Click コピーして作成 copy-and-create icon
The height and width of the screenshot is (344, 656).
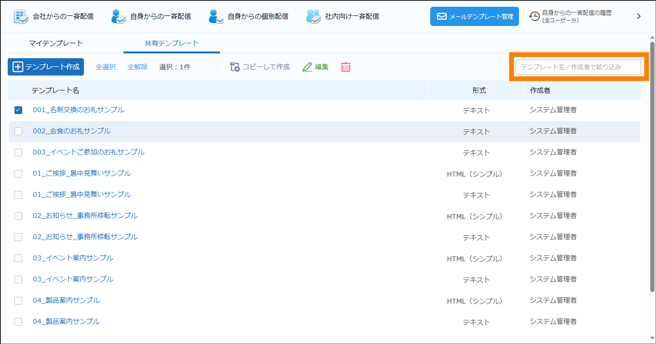tap(235, 67)
